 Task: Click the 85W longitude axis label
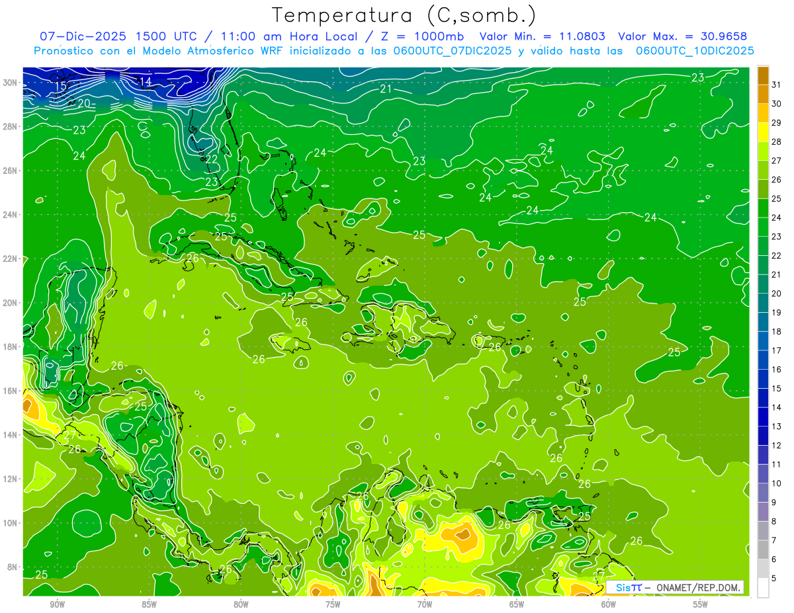point(149,604)
